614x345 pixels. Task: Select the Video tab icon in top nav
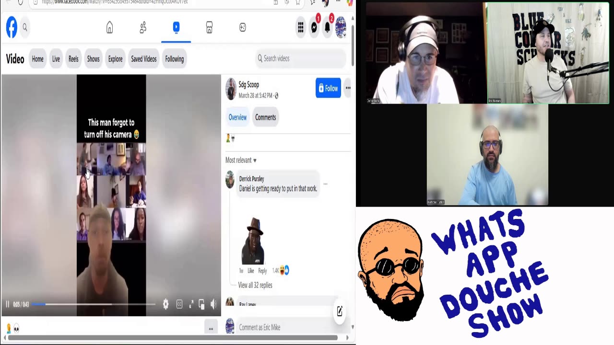[176, 28]
